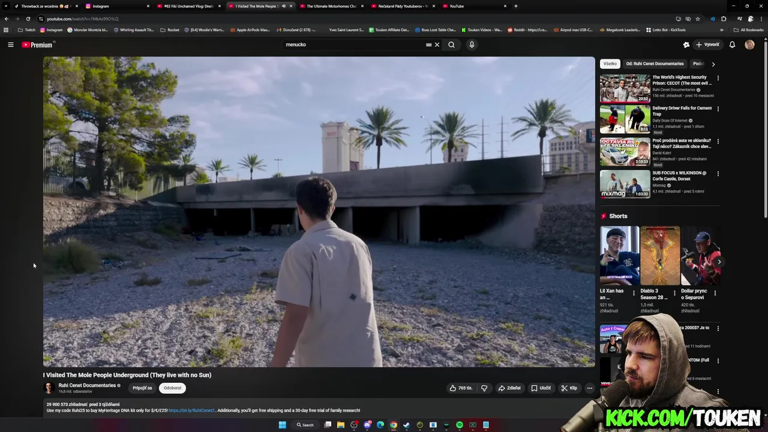Clear the search box with the X
Viewport: 768px width, 432px height.
pos(437,44)
